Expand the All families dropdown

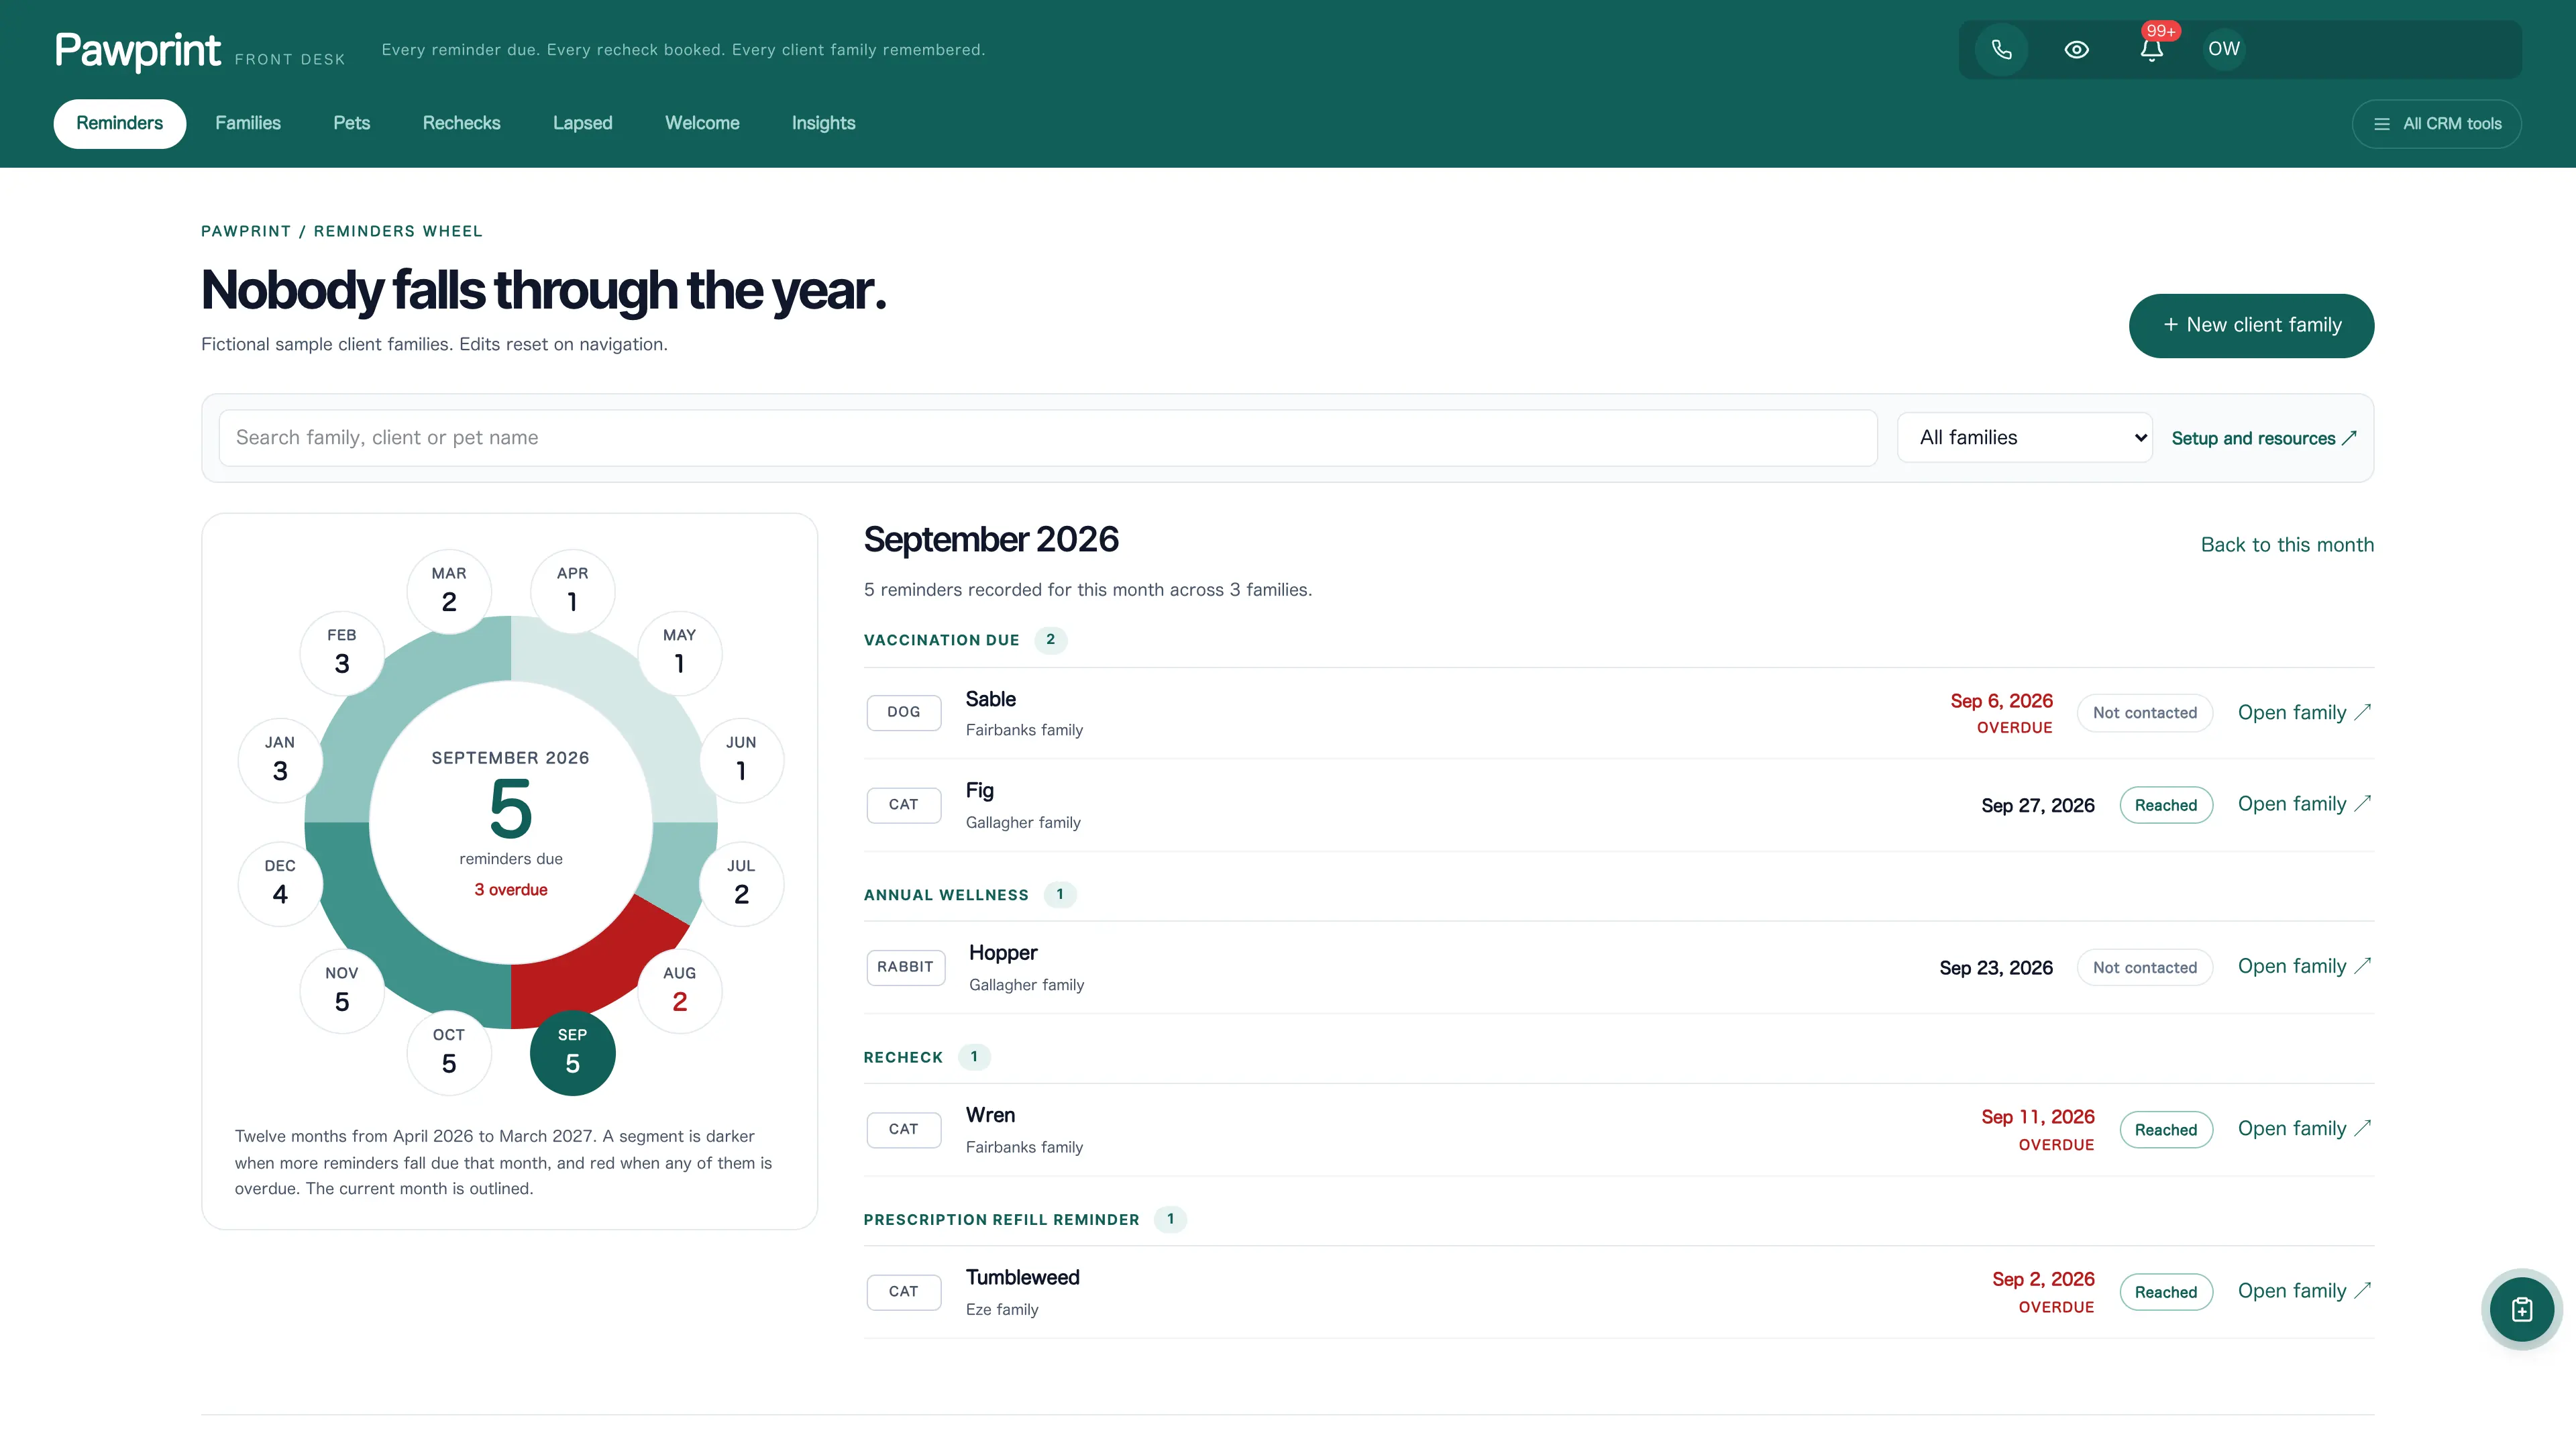[x=2024, y=438]
